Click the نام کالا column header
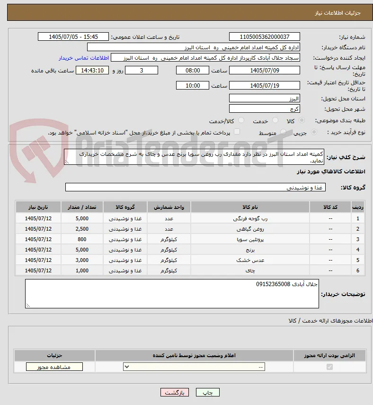This screenshot has height=405, width=373. (250, 207)
